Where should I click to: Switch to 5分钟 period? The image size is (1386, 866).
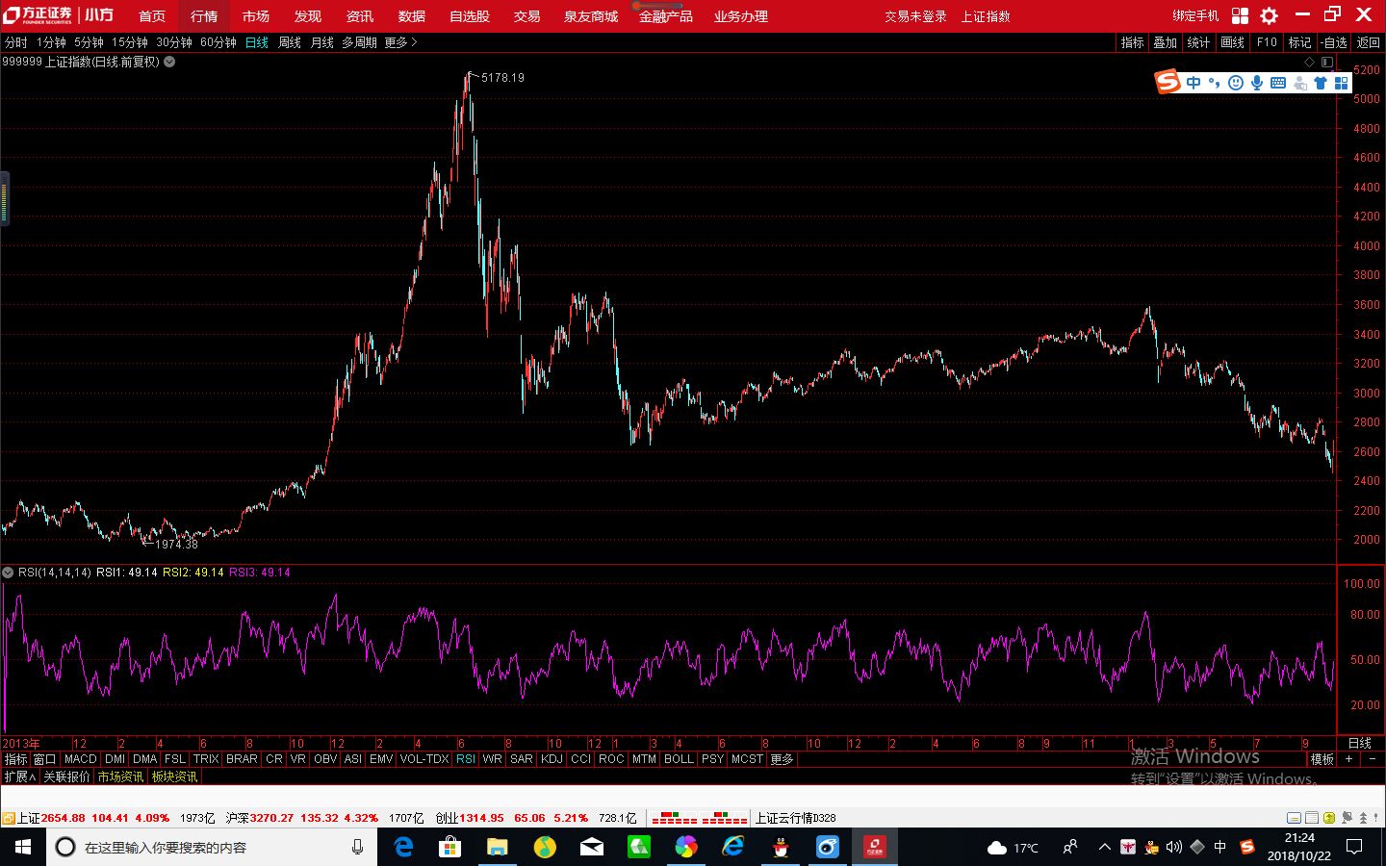pos(89,42)
